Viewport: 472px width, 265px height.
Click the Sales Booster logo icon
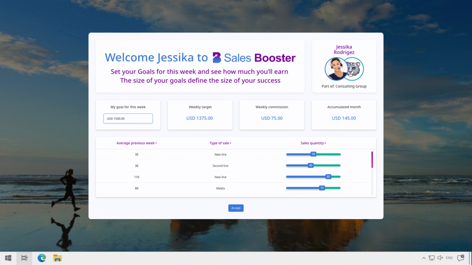click(217, 58)
